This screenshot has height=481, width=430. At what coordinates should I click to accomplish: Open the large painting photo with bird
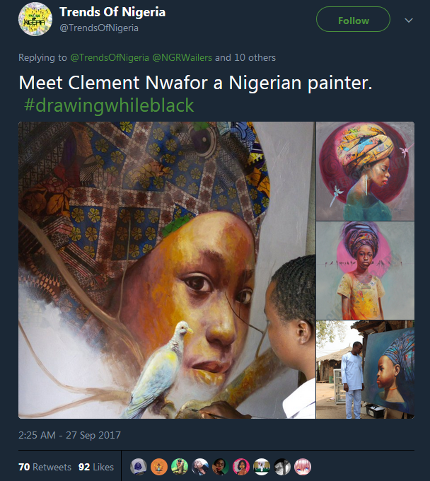(x=166, y=270)
